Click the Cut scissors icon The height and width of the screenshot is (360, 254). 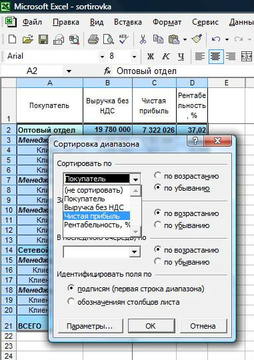(143, 39)
